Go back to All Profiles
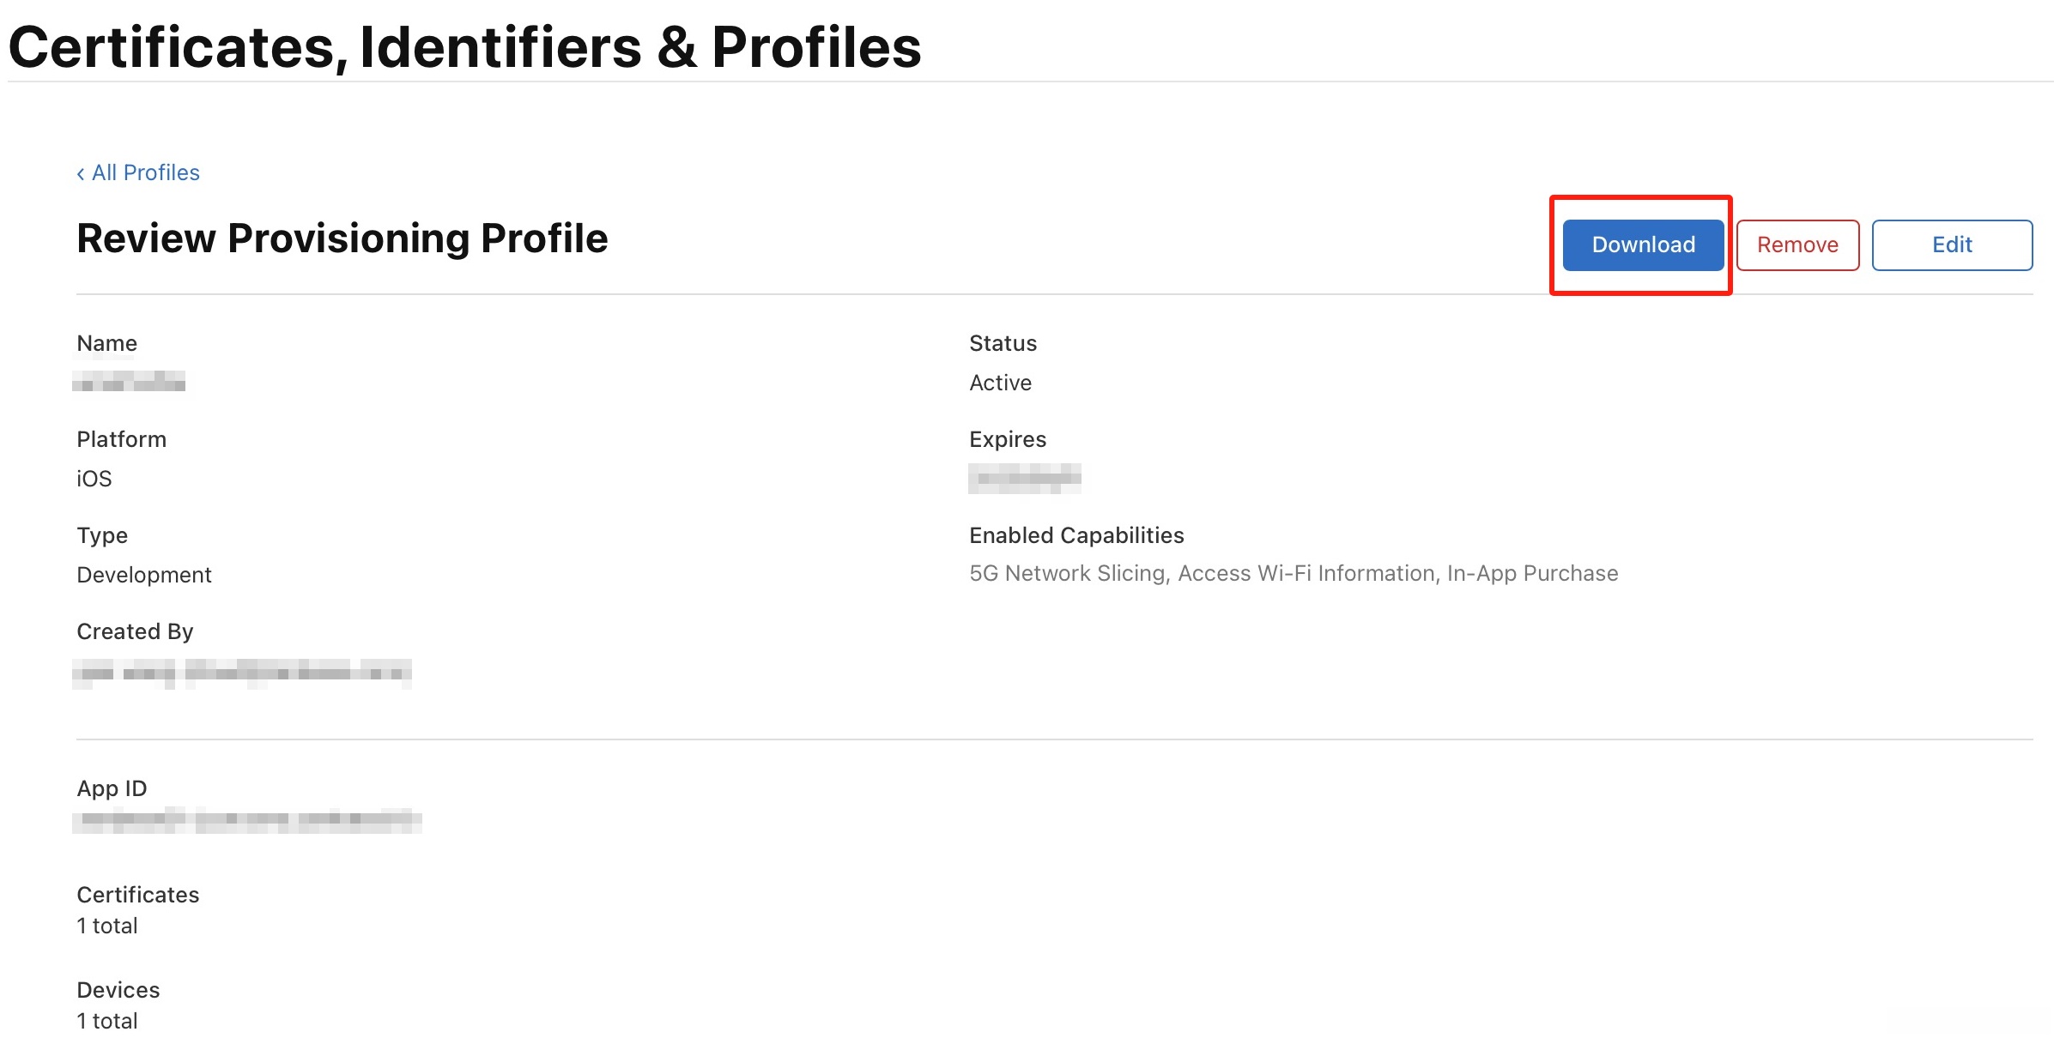 145,173
